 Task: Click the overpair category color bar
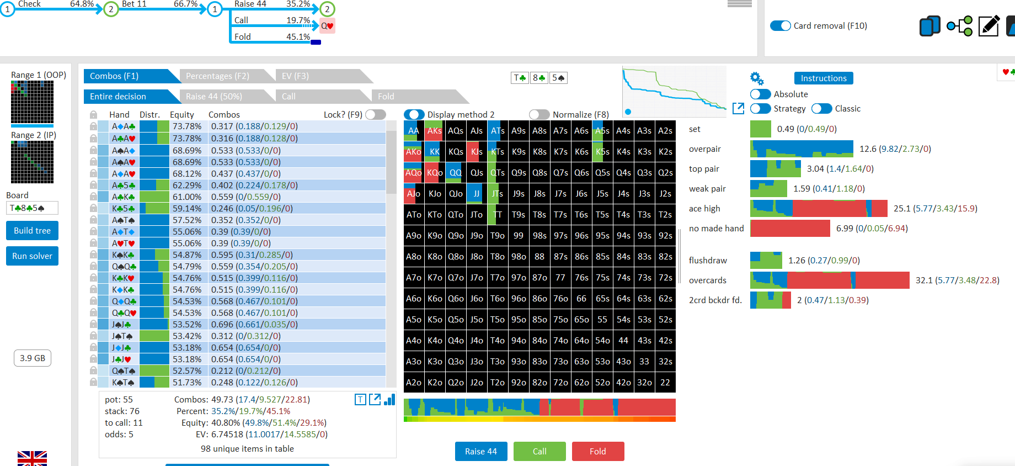pos(802,149)
